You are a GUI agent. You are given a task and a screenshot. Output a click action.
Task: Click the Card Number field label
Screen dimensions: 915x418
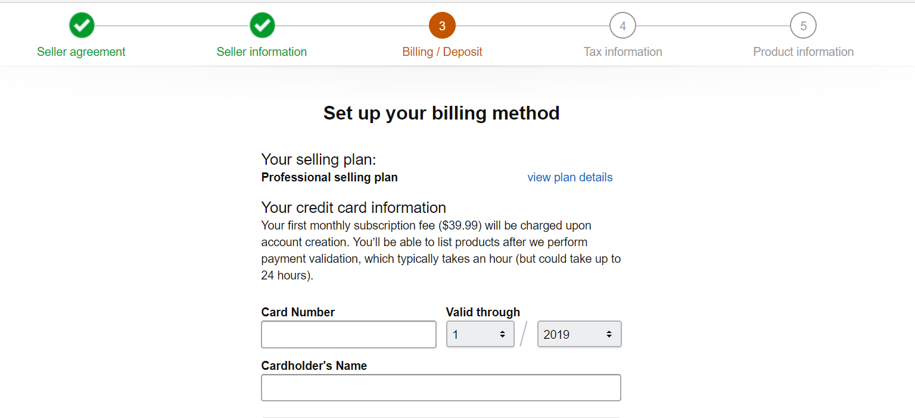(298, 312)
